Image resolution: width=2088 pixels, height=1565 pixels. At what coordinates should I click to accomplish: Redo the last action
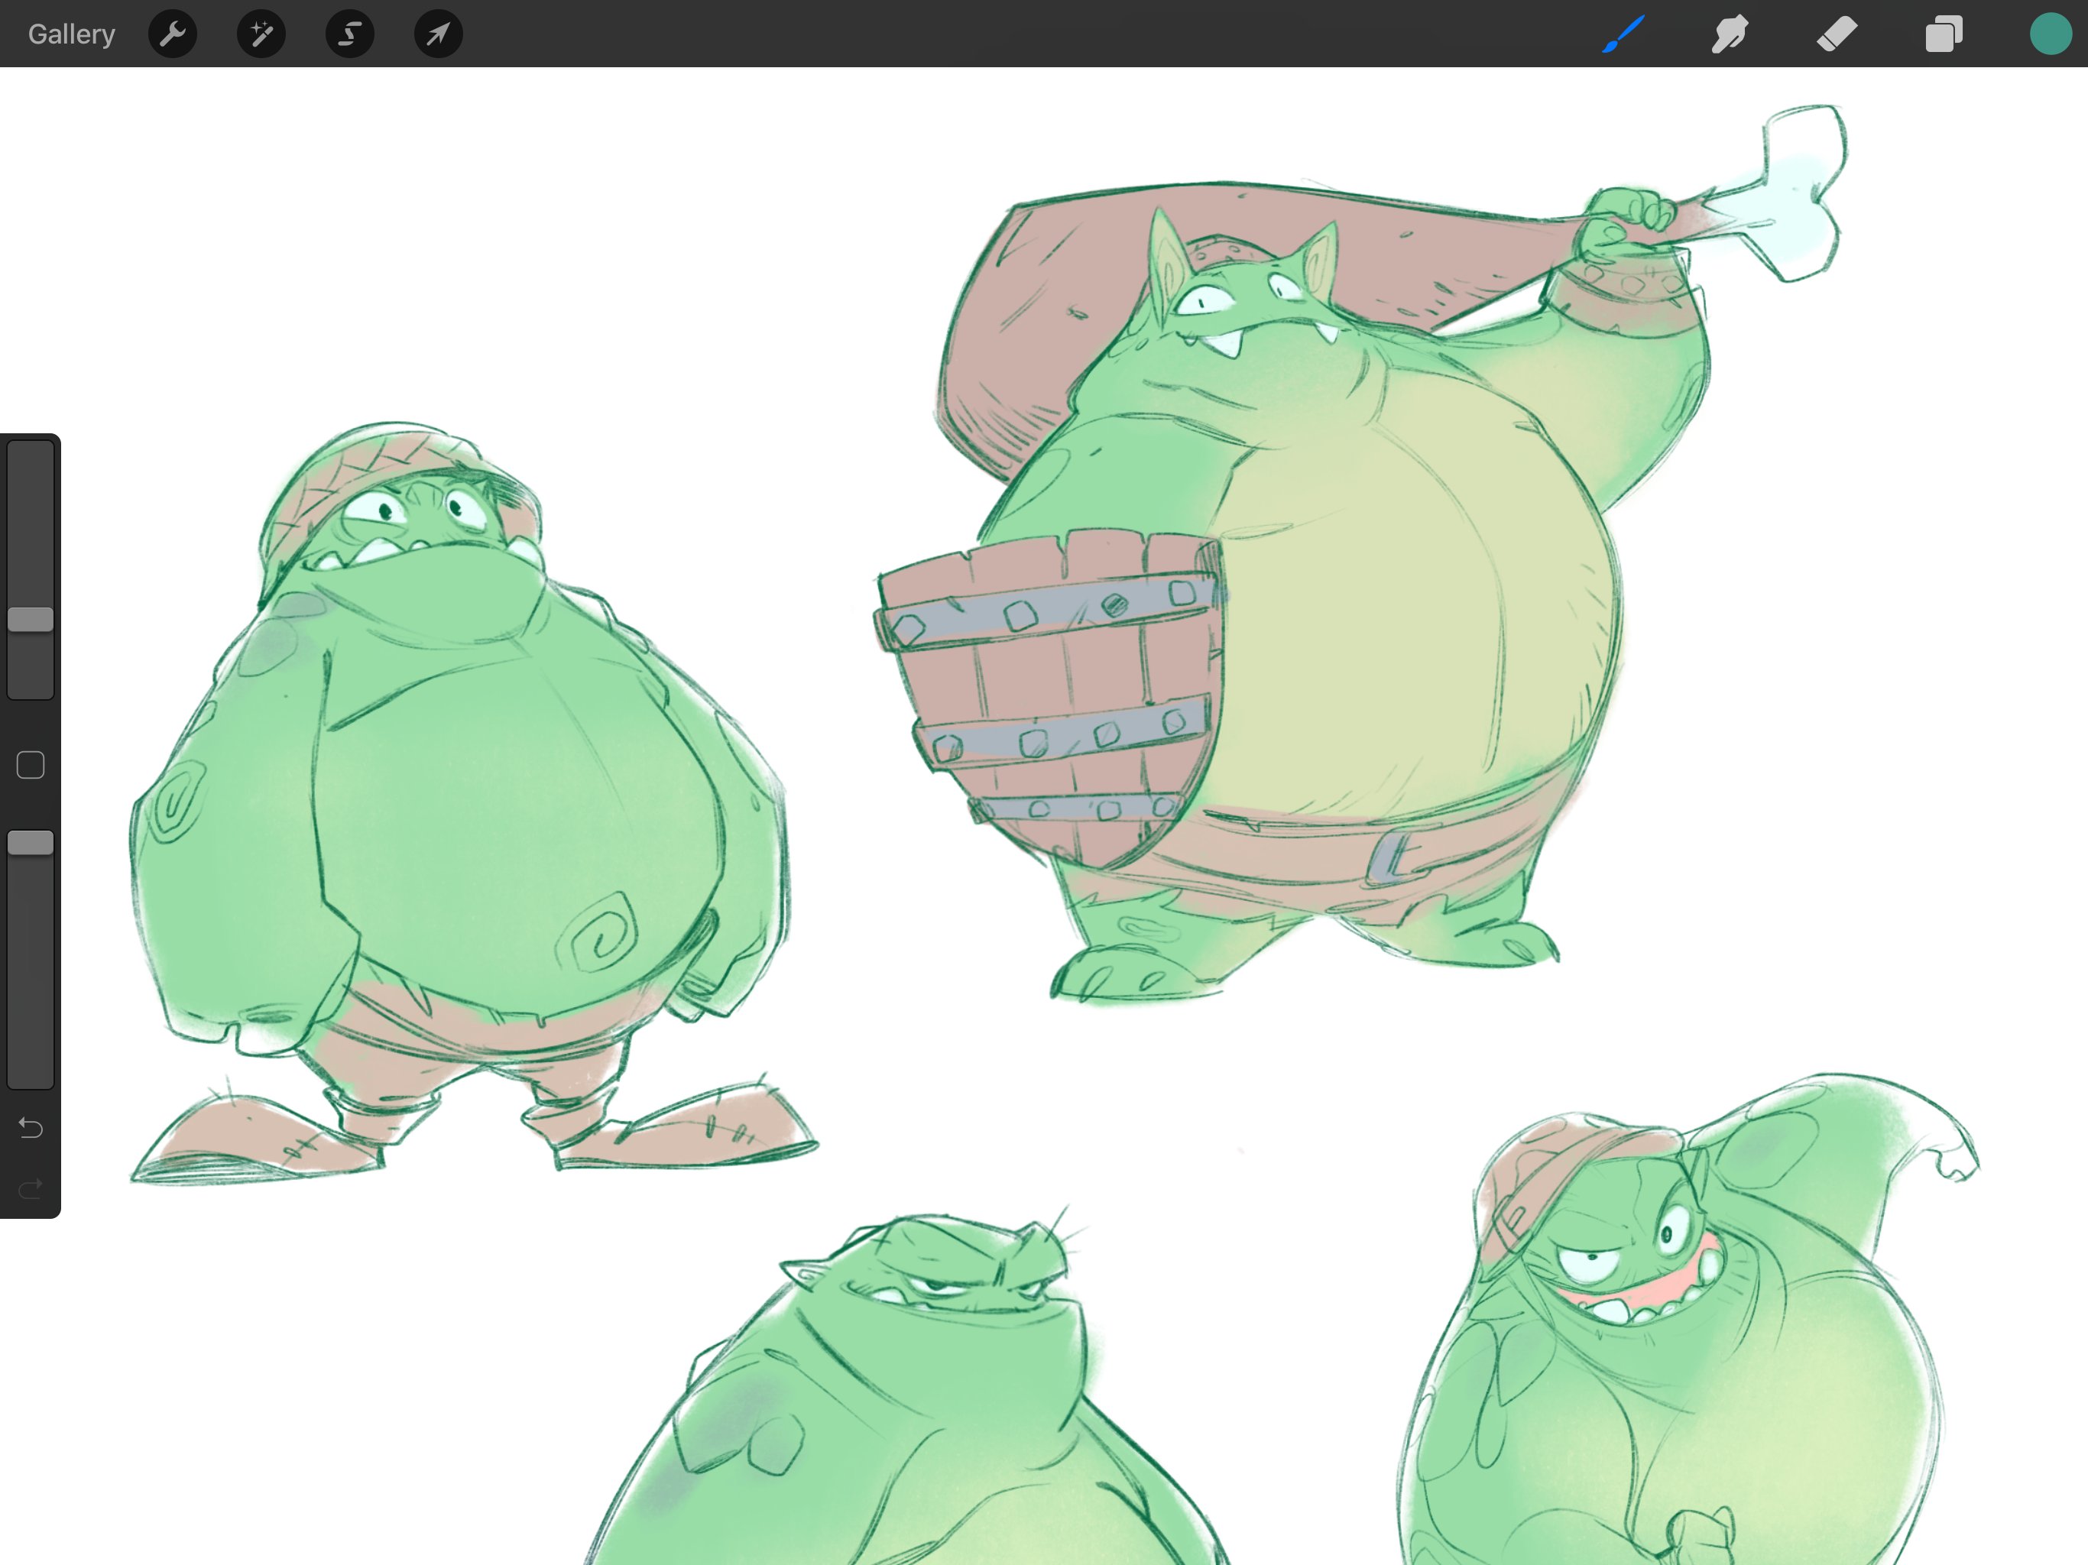tap(31, 1188)
